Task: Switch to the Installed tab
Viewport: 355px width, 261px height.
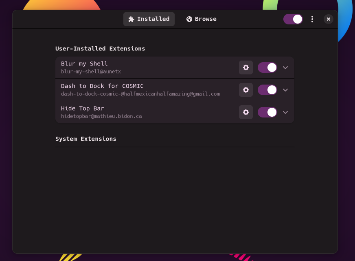Action: [149, 19]
